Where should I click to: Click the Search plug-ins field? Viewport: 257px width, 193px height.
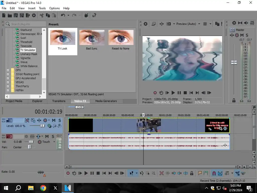click(26, 24)
